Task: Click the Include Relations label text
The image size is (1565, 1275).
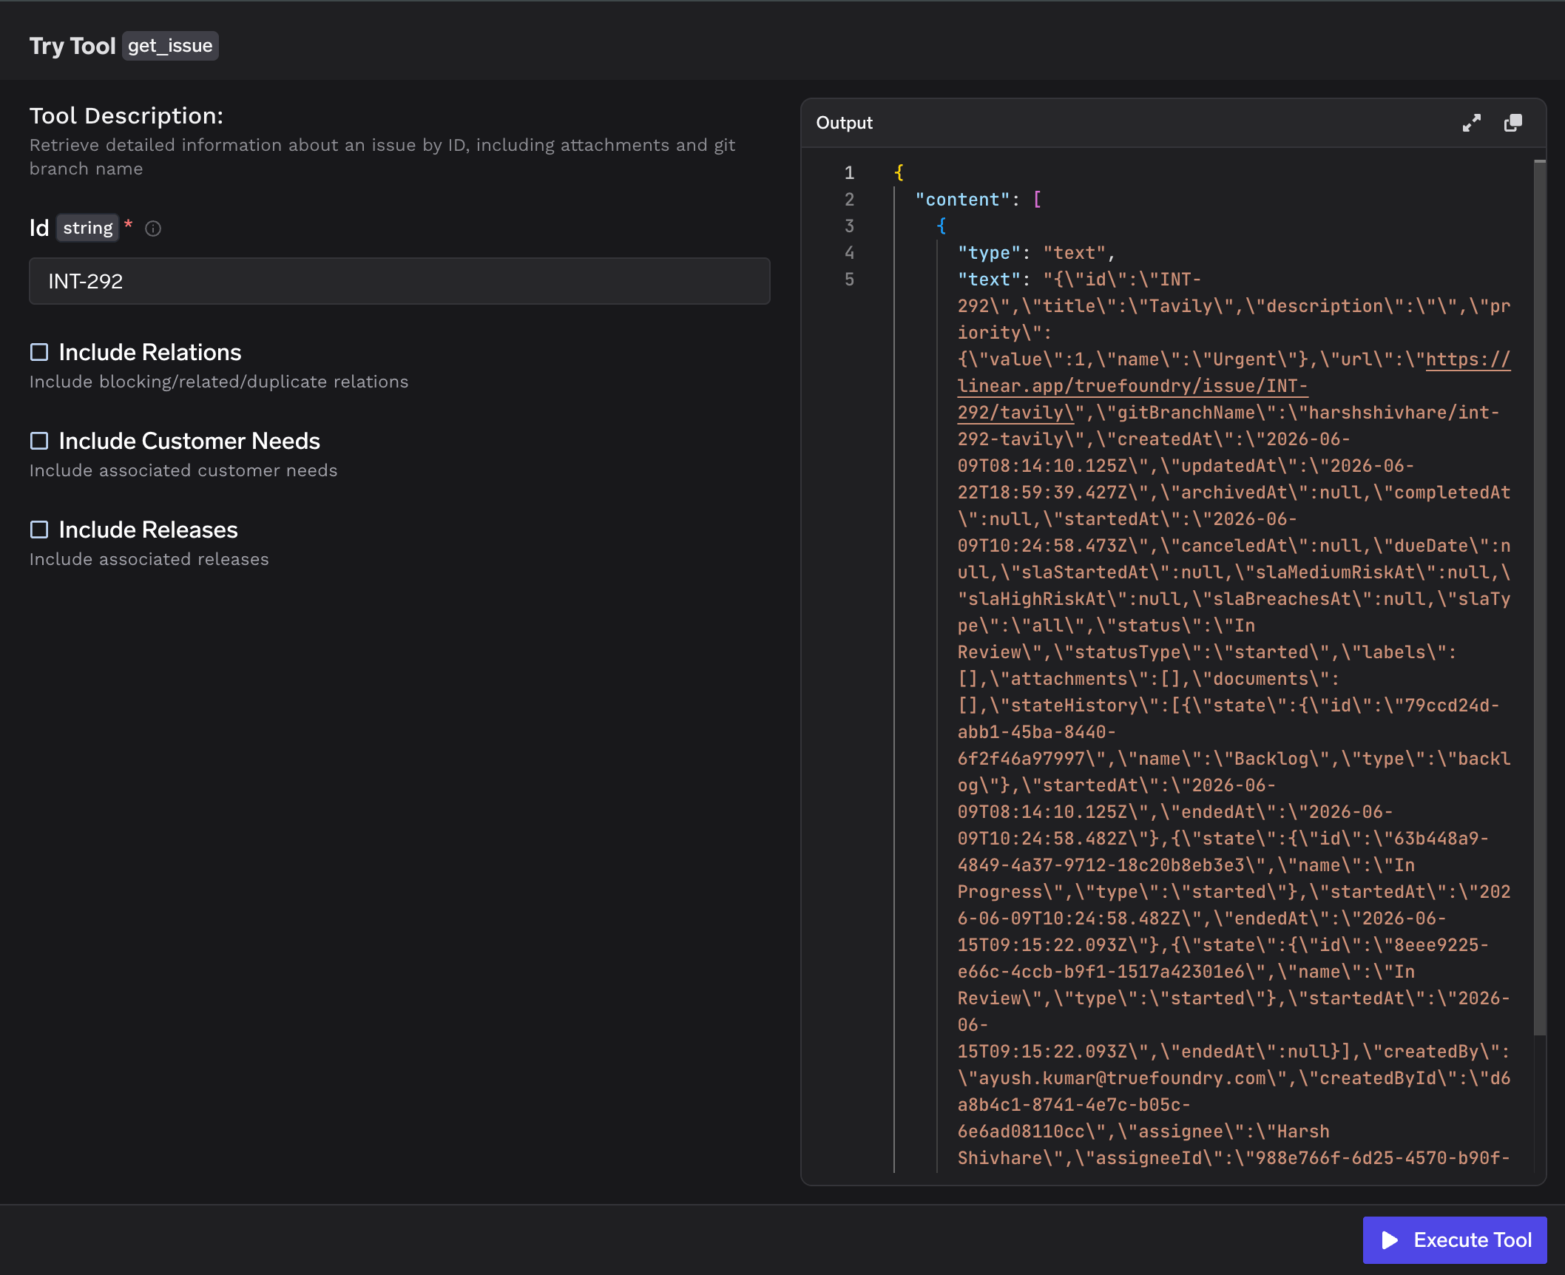Action: click(x=150, y=352)
